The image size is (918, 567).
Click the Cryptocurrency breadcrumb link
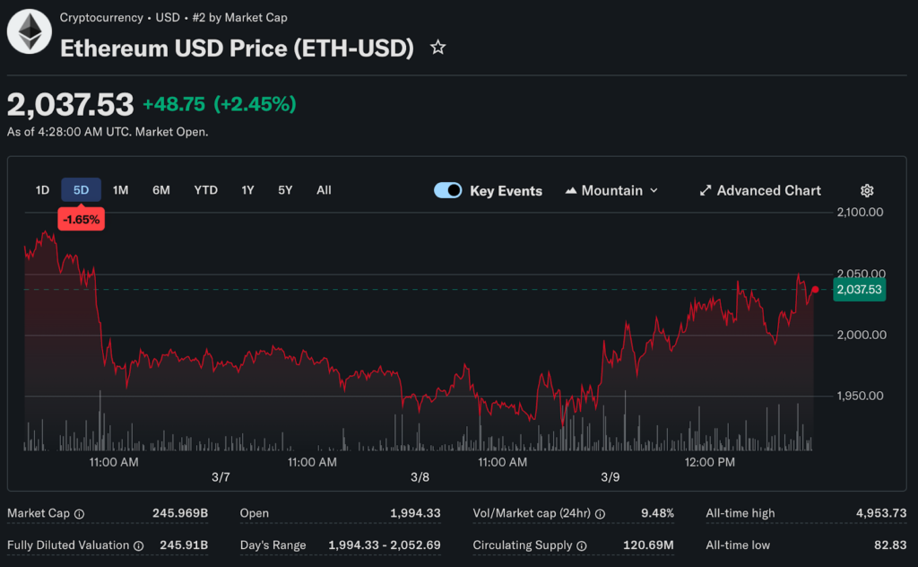click(x=100, y=18)
